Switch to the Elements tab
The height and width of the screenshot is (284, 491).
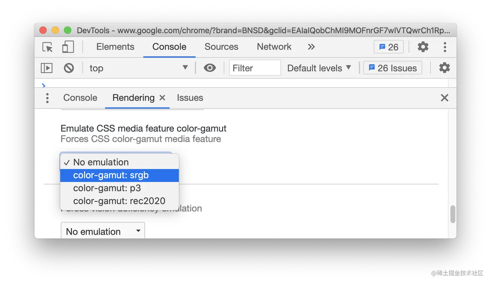pos(115,47)
